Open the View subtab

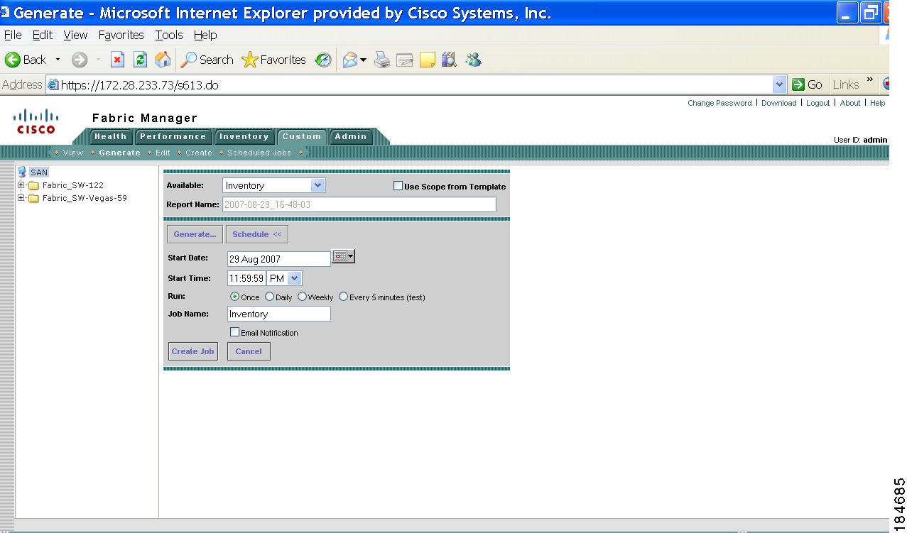click(73, 153)
